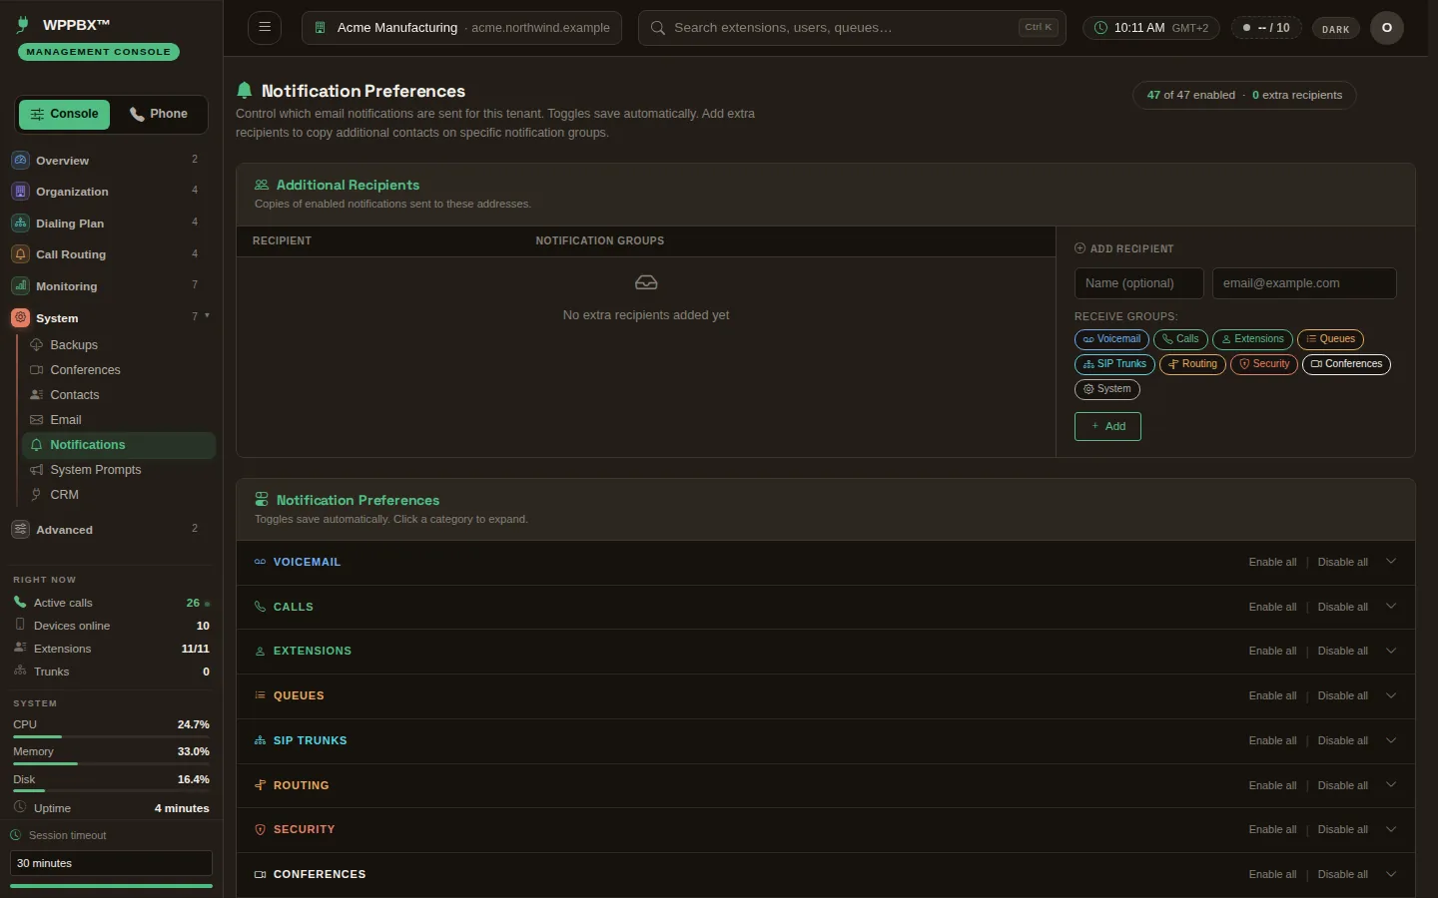Click the hamburger menu icon in top bar
Viewport: 1438px width, 898px height.
point(265,28)
